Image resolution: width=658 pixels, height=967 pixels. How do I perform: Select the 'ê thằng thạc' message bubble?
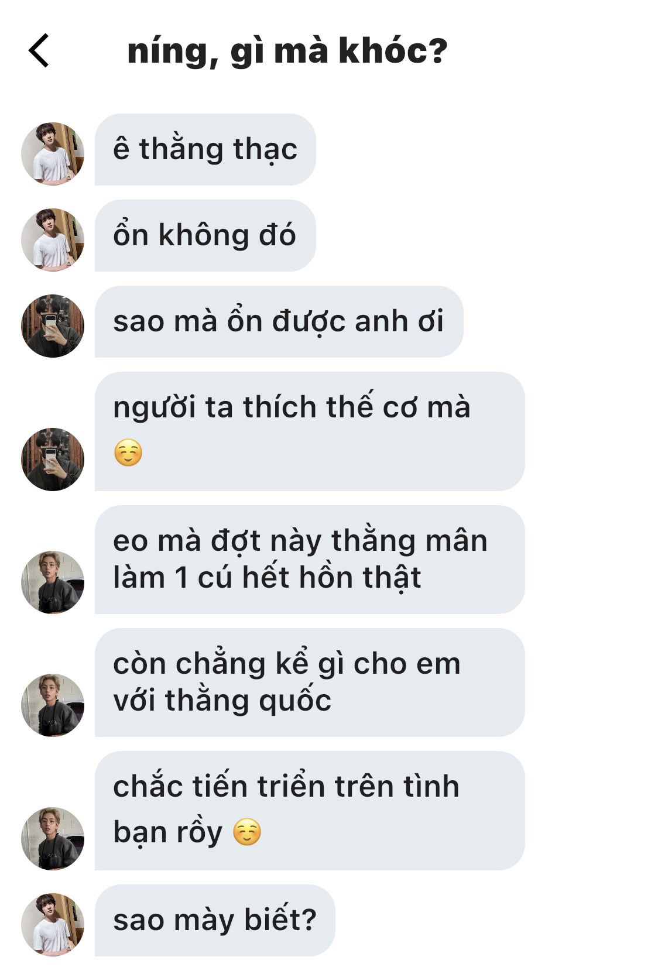pyautogui.click(x=205, y=150)
